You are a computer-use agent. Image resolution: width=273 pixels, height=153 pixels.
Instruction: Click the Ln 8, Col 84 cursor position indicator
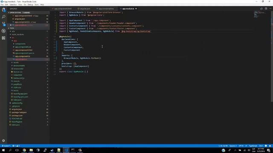pyautogui.click(x=223, y=146)
